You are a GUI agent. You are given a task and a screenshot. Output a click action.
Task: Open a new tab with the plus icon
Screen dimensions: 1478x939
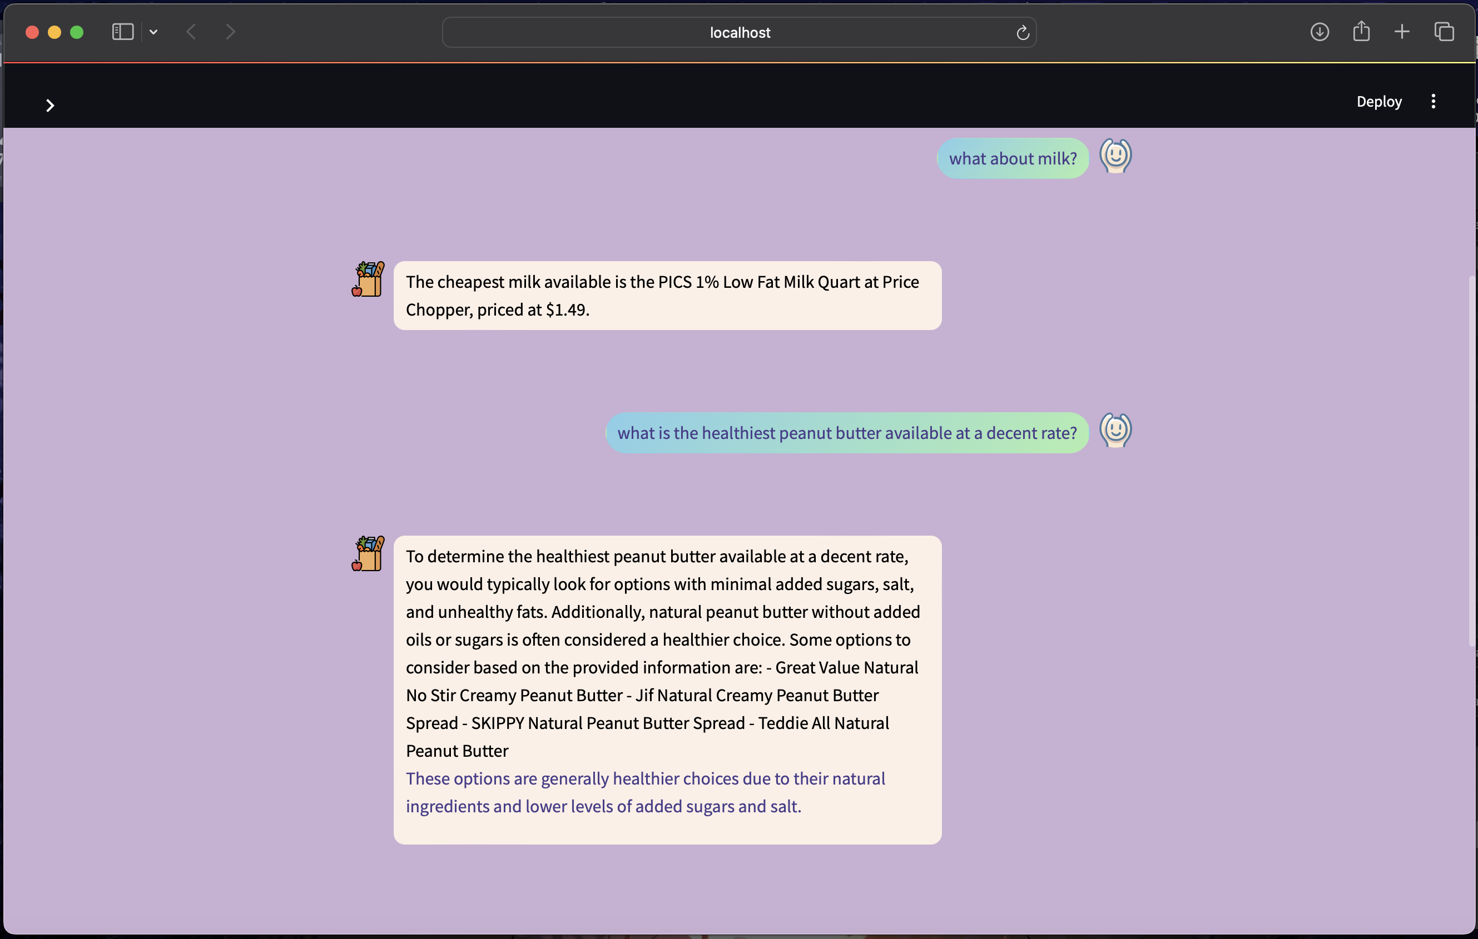(x=1402, y=32)
